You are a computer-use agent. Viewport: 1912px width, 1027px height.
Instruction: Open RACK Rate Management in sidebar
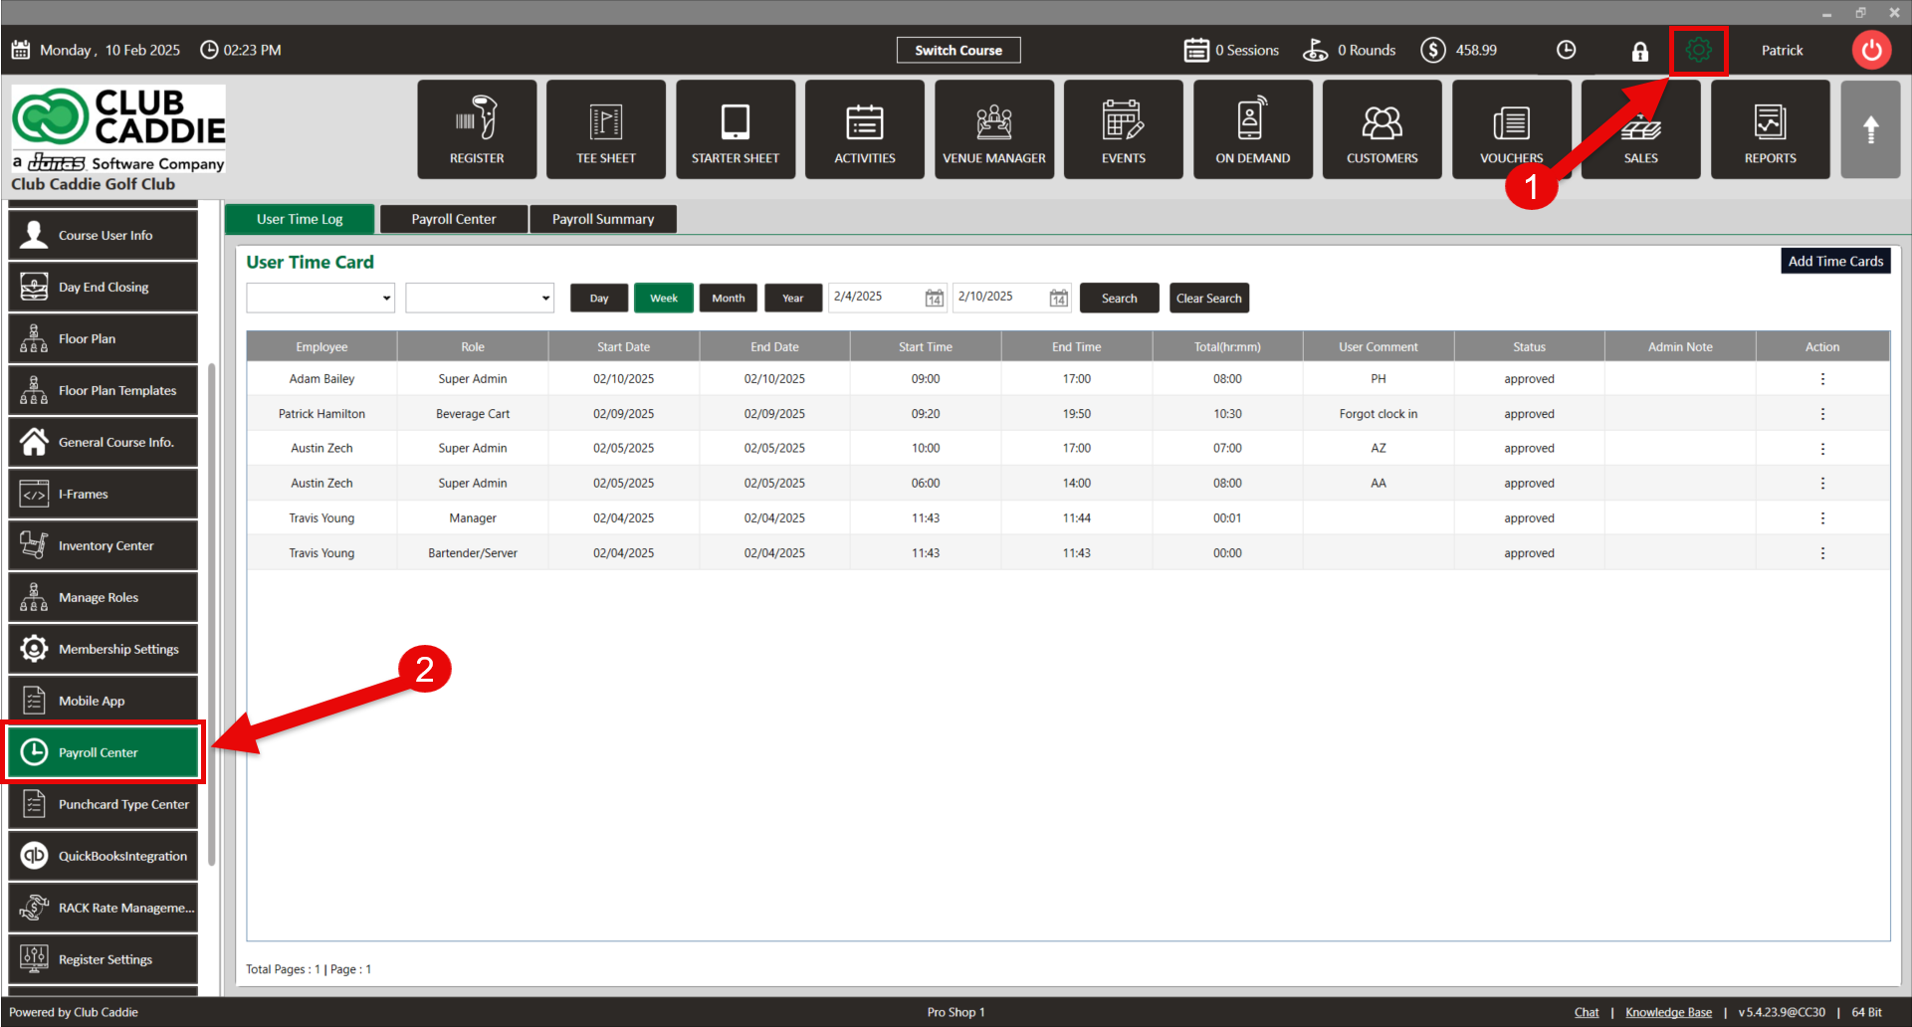[x=104, y=908]
